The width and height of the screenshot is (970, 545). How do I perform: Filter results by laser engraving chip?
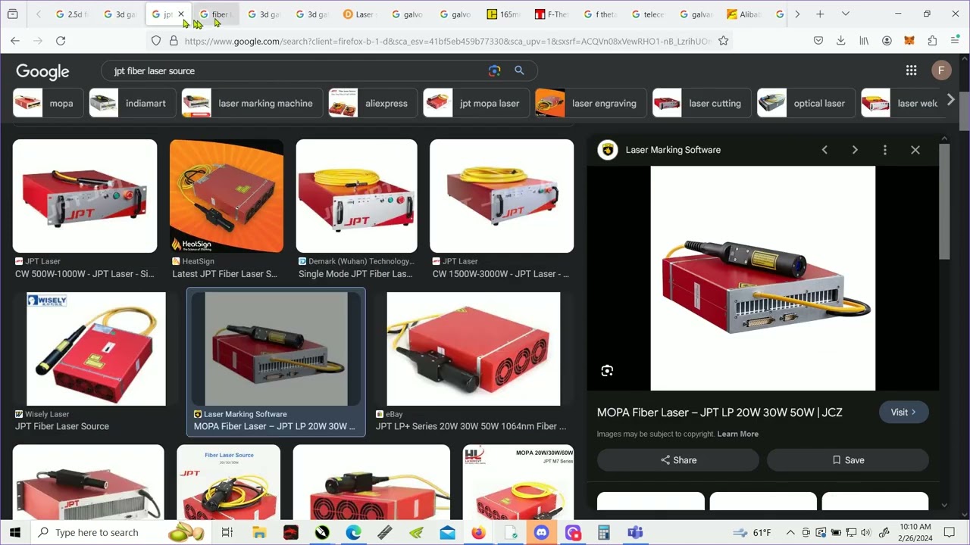click(591, 103)
